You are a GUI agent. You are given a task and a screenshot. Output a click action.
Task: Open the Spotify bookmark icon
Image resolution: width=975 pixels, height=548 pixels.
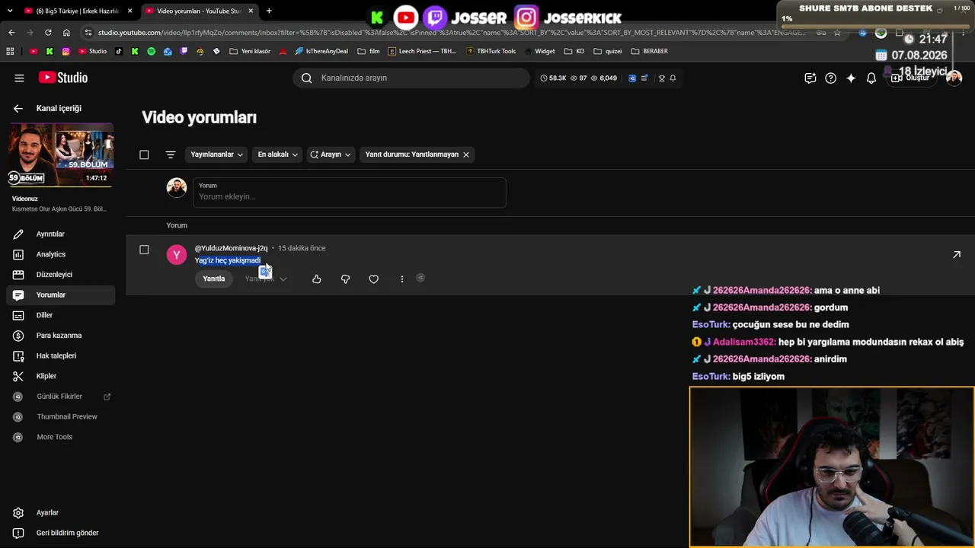[x=151, y=51]
